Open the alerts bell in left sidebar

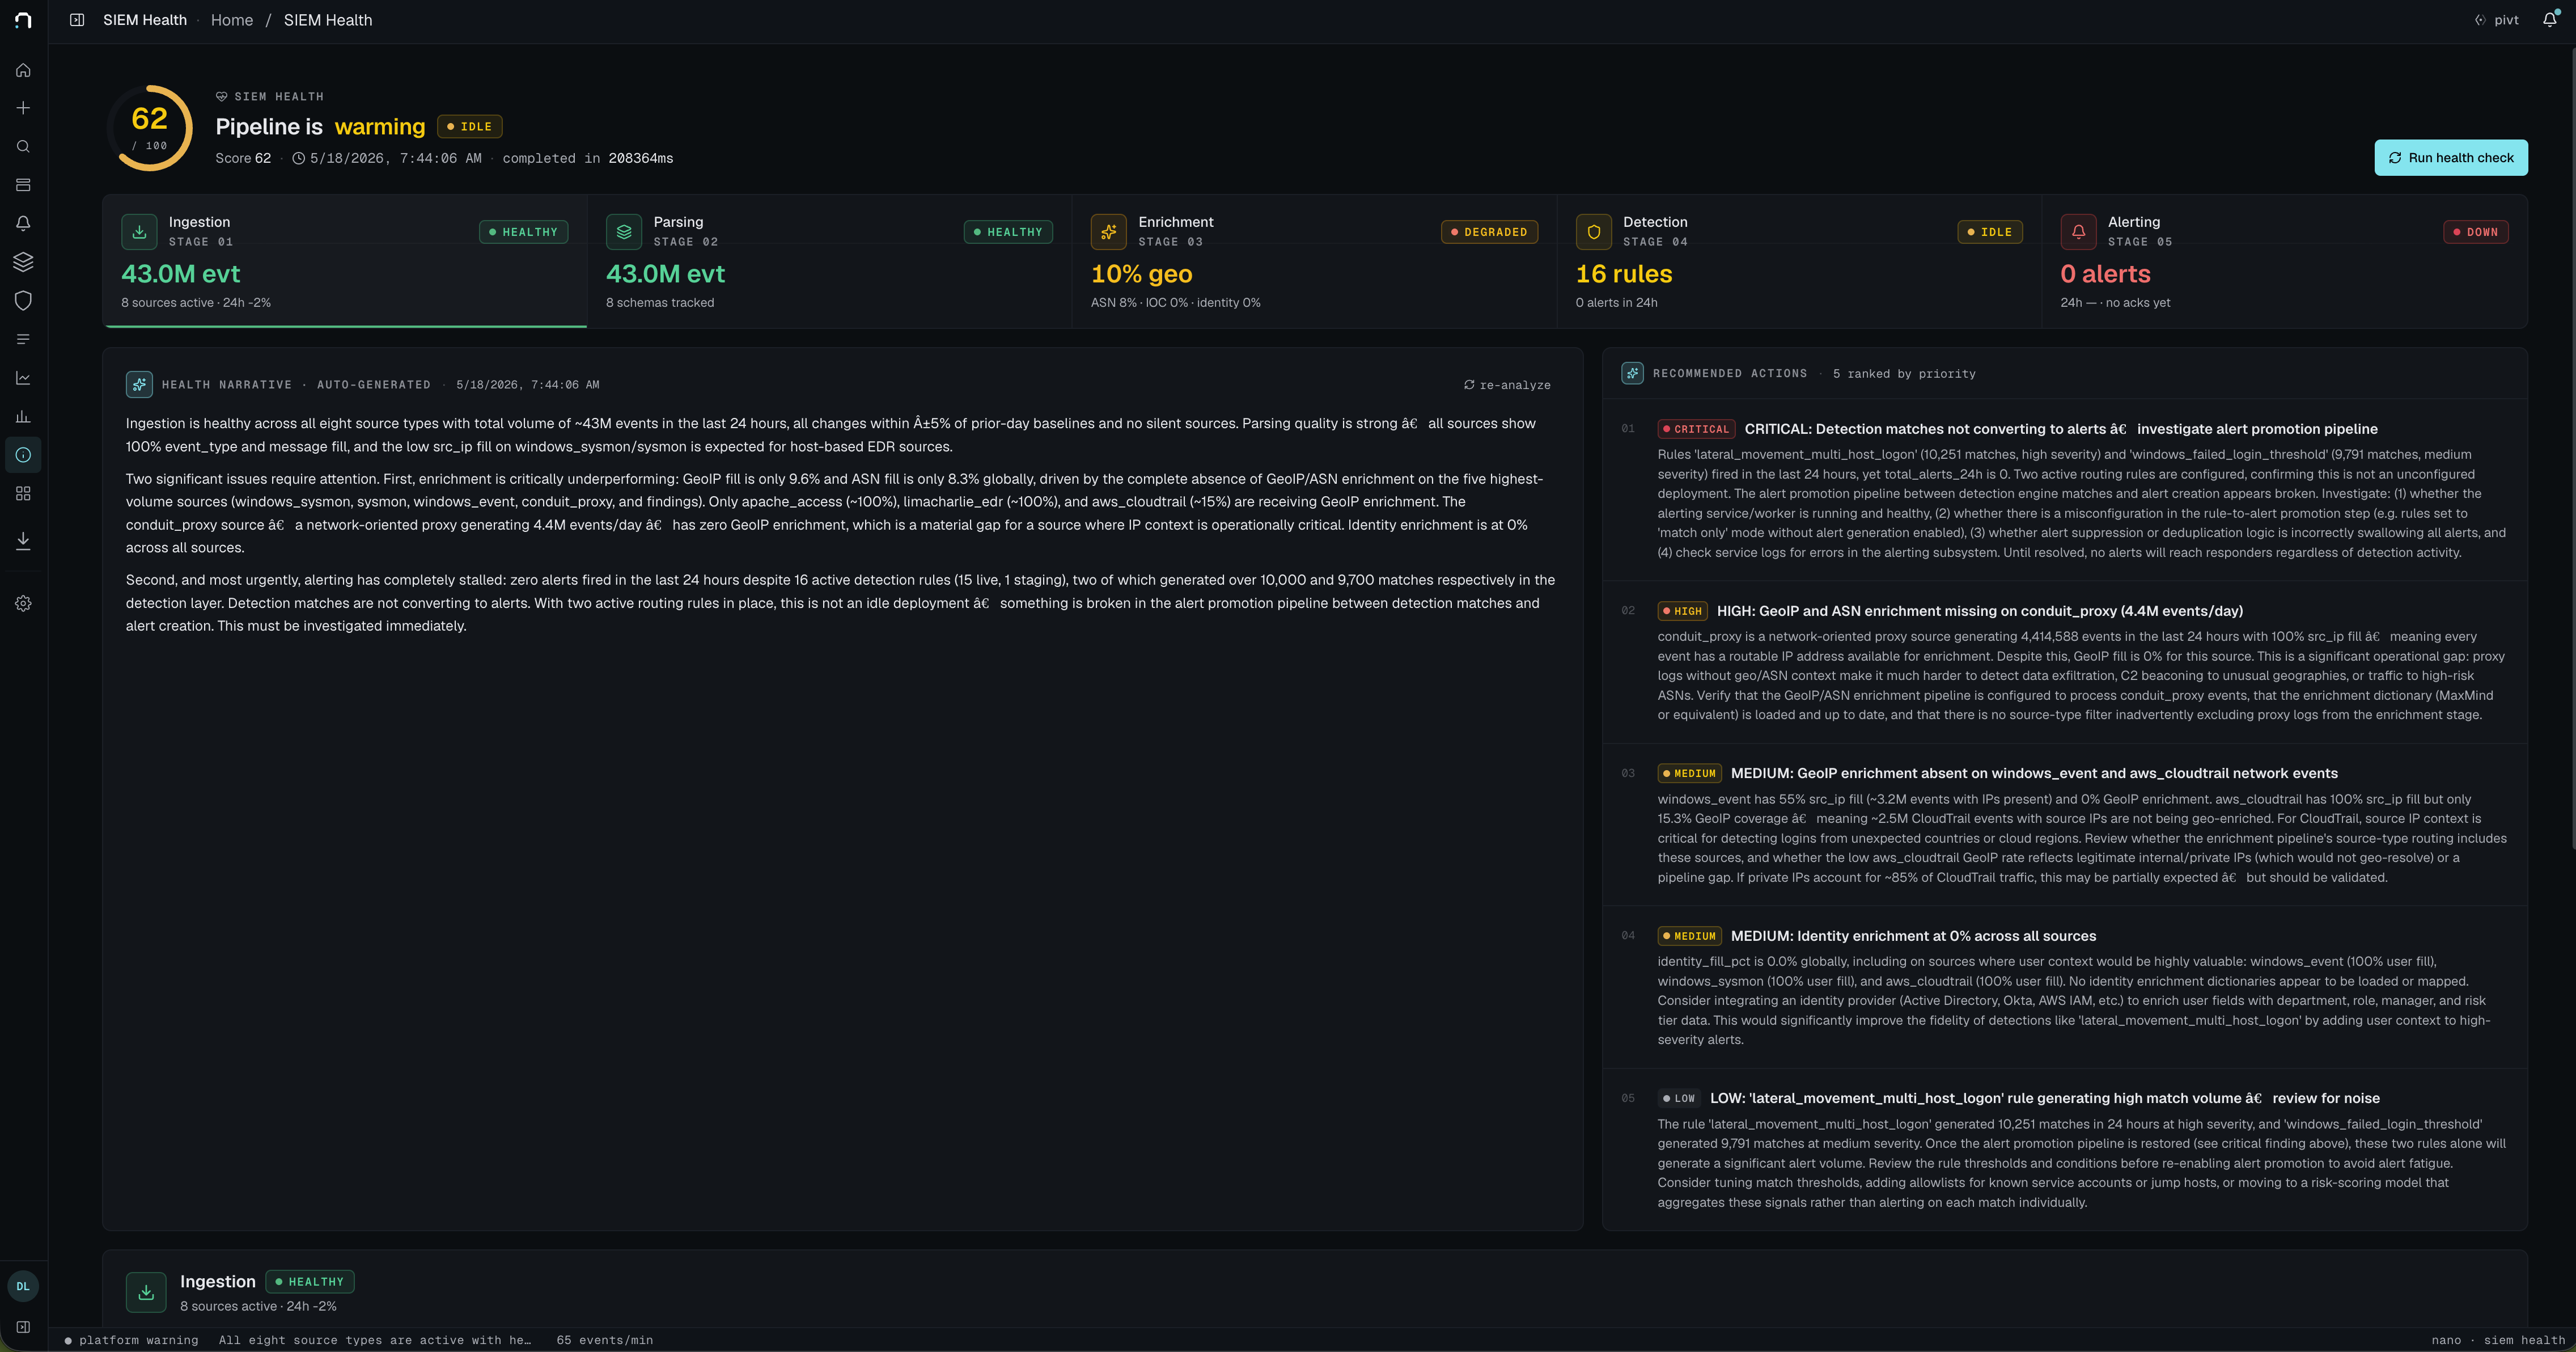point(23,223)
